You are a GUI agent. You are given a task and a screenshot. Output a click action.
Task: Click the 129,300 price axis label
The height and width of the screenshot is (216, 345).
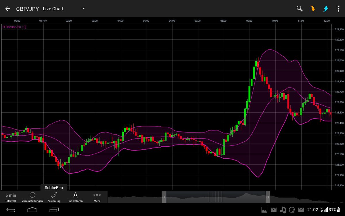pos(339,29)
